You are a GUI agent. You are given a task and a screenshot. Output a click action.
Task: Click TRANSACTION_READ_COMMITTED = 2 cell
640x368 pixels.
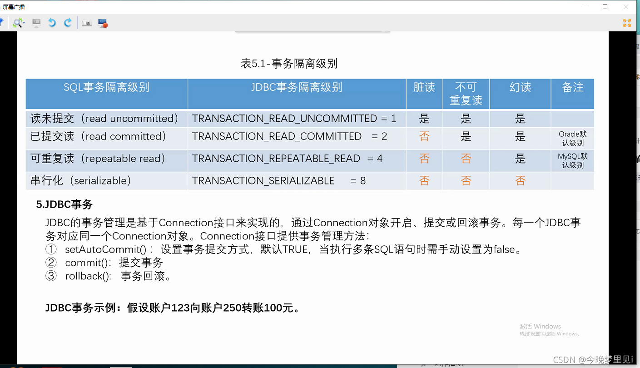pos(297,138)
